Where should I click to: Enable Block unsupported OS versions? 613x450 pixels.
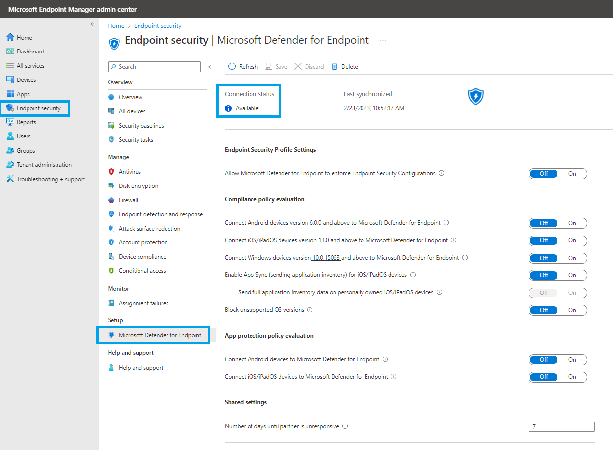572,310
